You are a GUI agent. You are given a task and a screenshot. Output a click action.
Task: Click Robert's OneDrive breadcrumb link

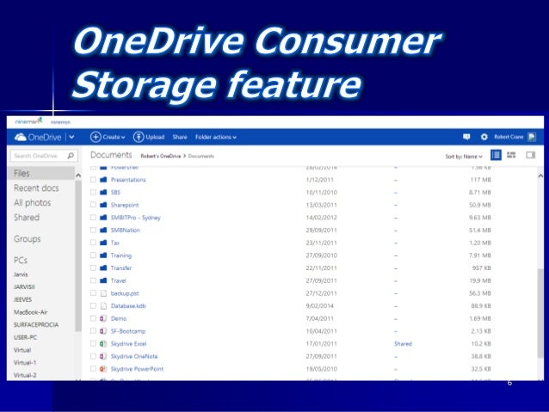[161, 157]
